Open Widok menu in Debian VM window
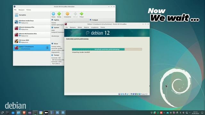The image size is (205, 115). (80, 27)
